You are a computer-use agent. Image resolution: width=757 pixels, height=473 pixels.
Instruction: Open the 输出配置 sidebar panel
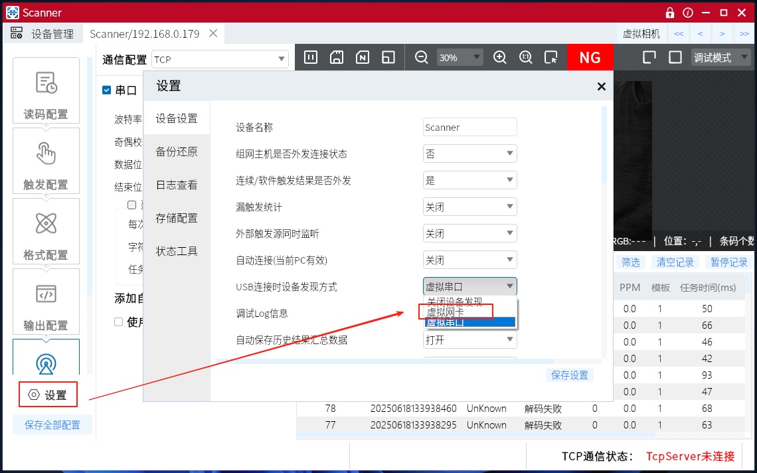pos(46,302)
